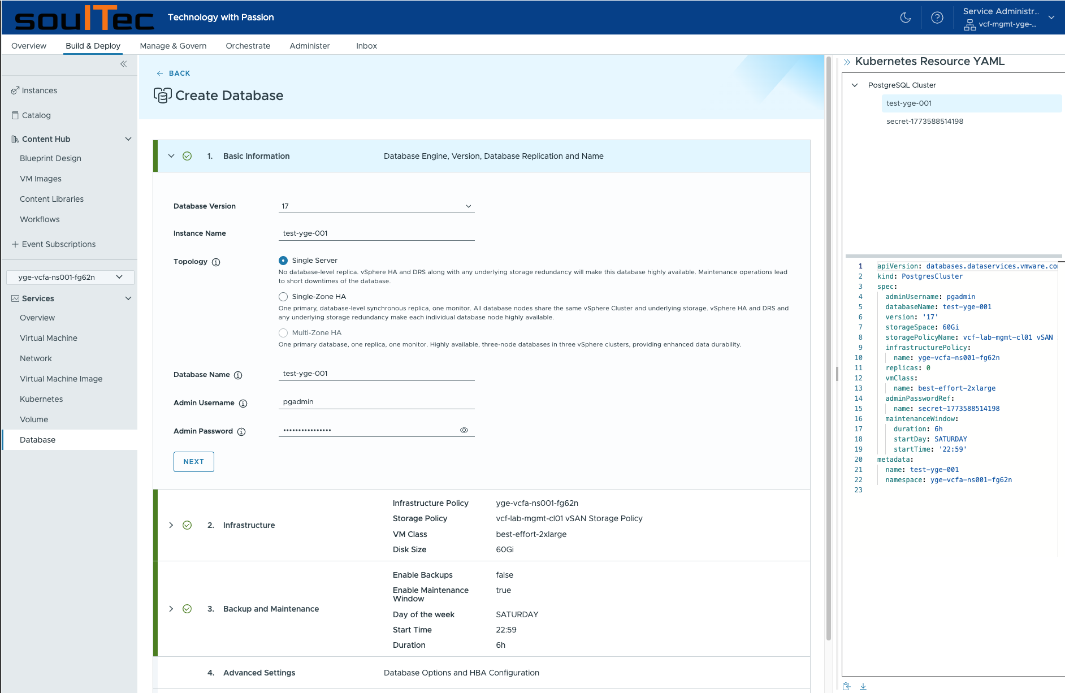This screenshot has height=693, width=1065.
Task: Expand the Infrastructure section
Action: coord(171,525)
